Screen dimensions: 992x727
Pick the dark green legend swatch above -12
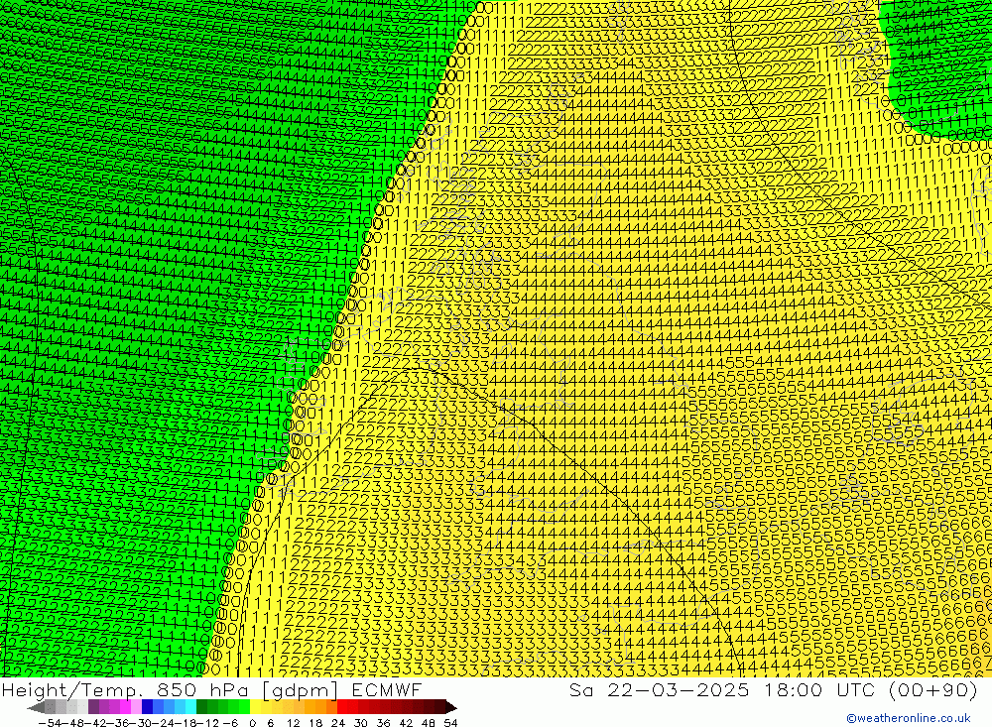(201, 707)
